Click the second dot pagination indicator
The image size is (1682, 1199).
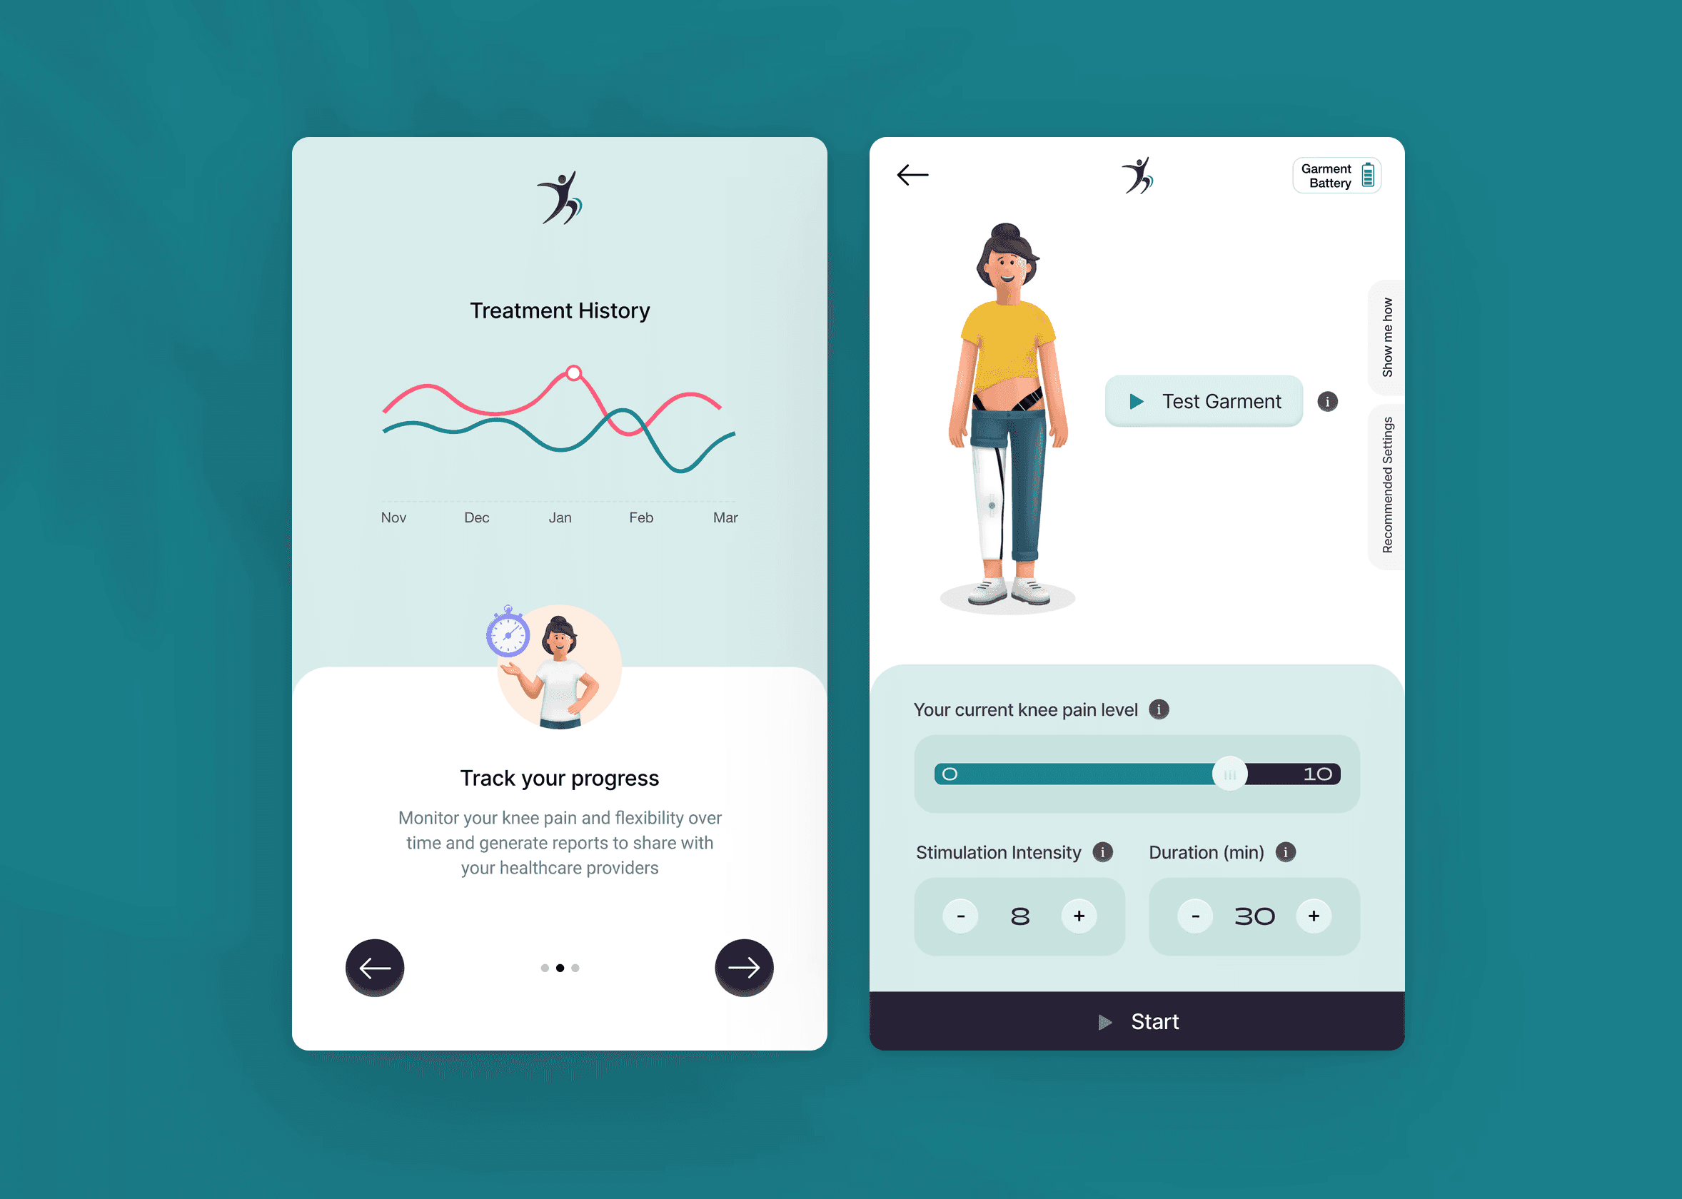[x=560, y=968]
